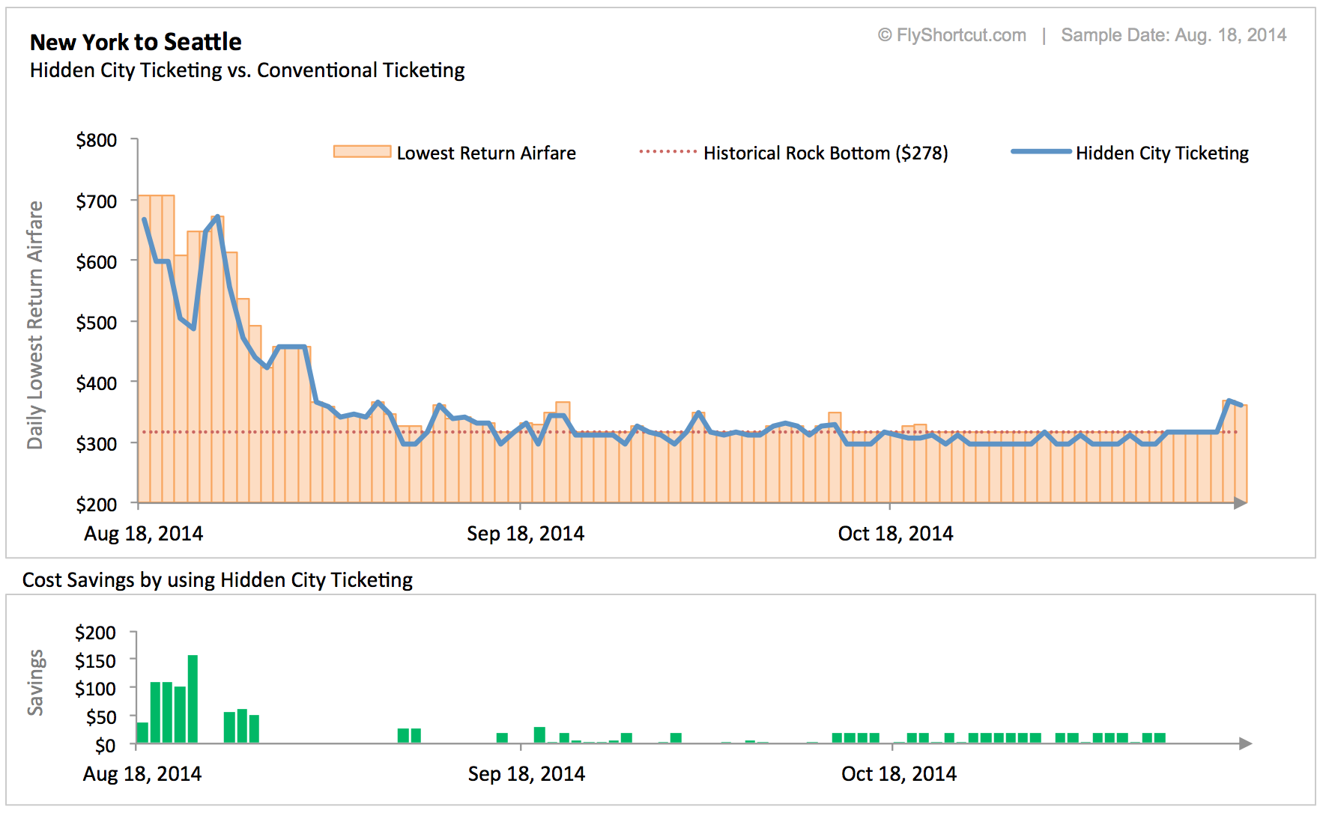Click the savings chart's 'Oct 18, 2014' date label
Image resolution: width=1323 pixels, height=813 pixels.
[899, 773]
